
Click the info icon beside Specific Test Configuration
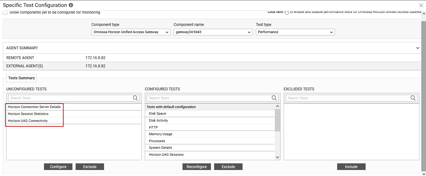pos(71,5)
